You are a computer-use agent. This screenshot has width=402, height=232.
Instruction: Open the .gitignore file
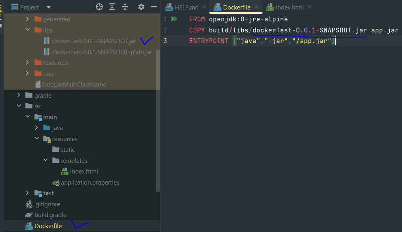click(x=47, y=204)
